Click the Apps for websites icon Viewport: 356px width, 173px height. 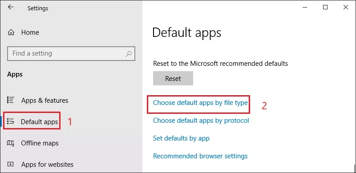(11, 164)
